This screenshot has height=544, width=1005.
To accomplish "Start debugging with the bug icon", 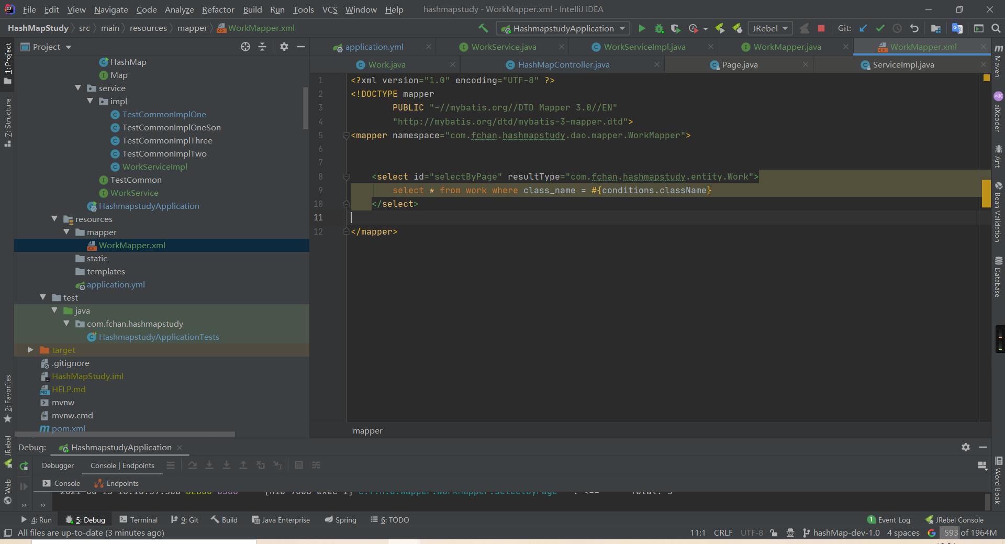I will [659, 28].
